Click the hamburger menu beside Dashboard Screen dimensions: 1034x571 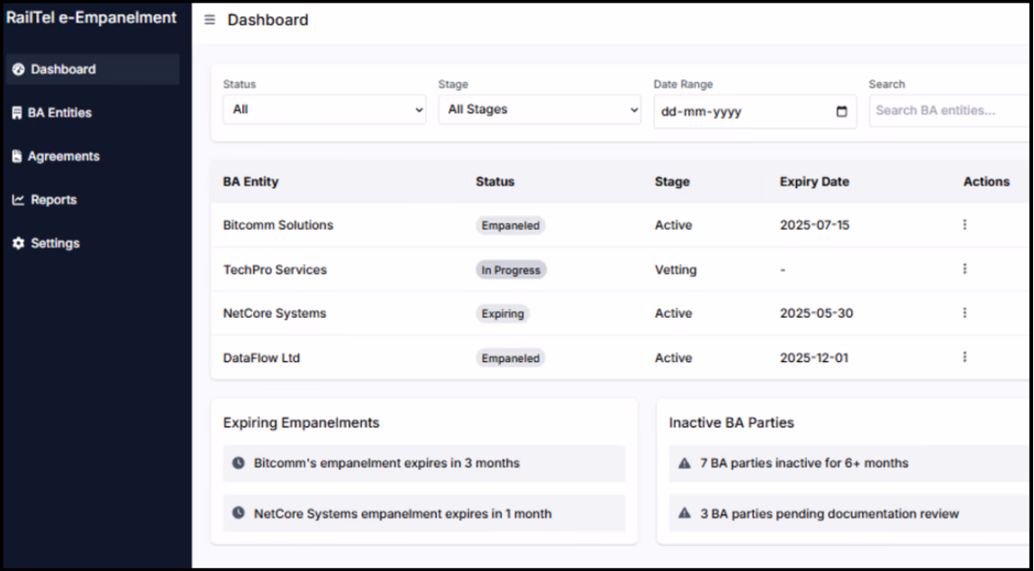(x=209, y=19)
